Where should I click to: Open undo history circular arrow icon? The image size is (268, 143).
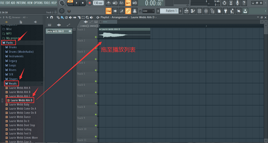tap(224, 3)
